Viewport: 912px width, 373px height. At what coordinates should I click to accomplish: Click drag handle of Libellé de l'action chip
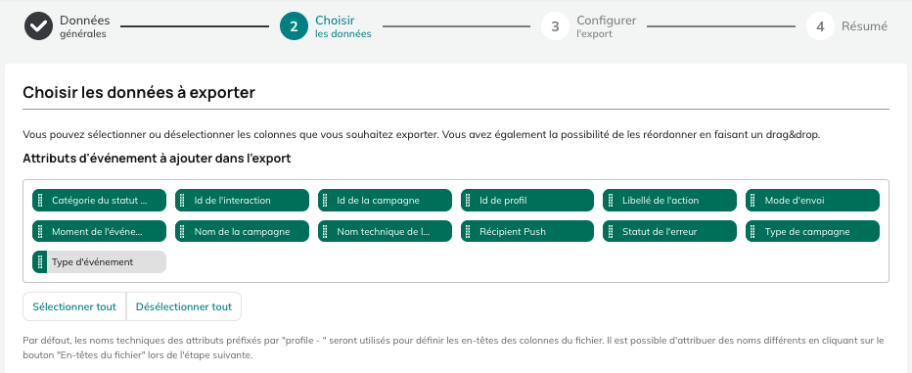click(611, 200)
